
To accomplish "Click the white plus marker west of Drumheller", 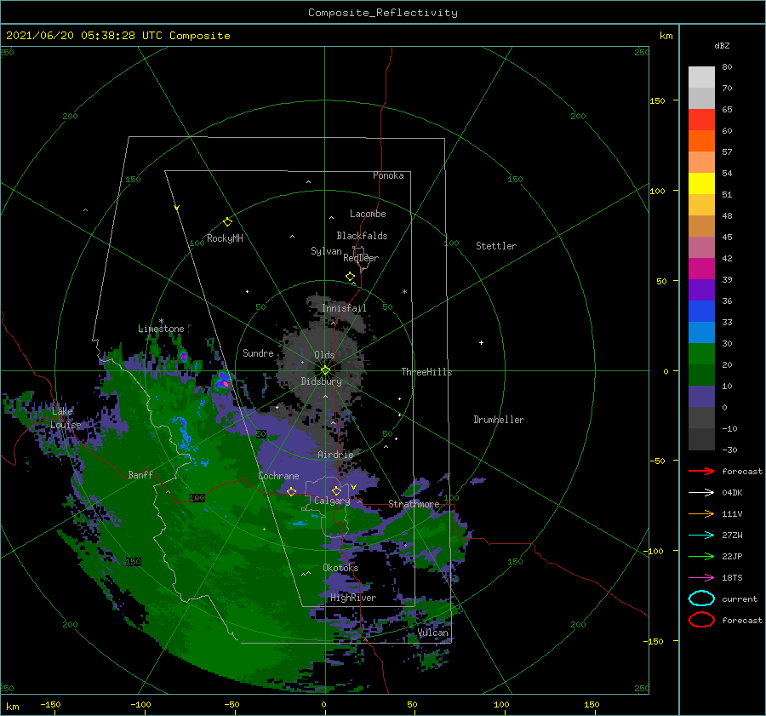I will tap(481, 342).
